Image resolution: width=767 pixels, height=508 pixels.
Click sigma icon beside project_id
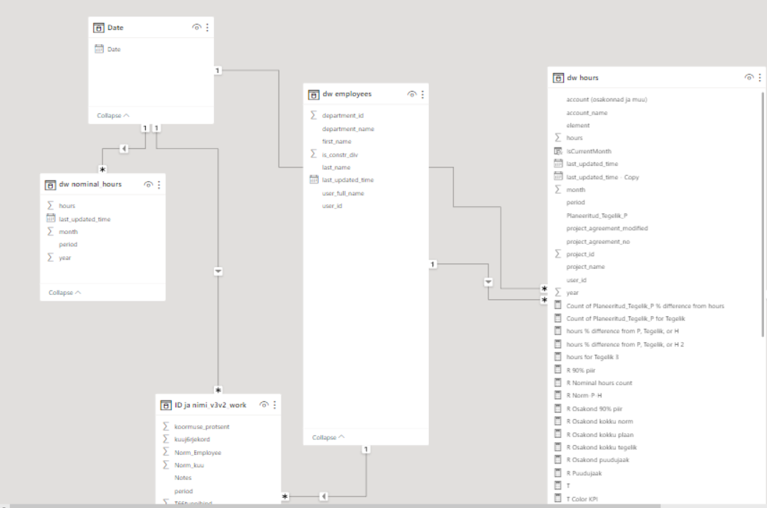(x=558, y=254)
